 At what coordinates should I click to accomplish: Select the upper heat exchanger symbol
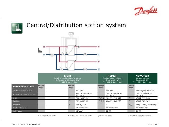coord(71,51)
